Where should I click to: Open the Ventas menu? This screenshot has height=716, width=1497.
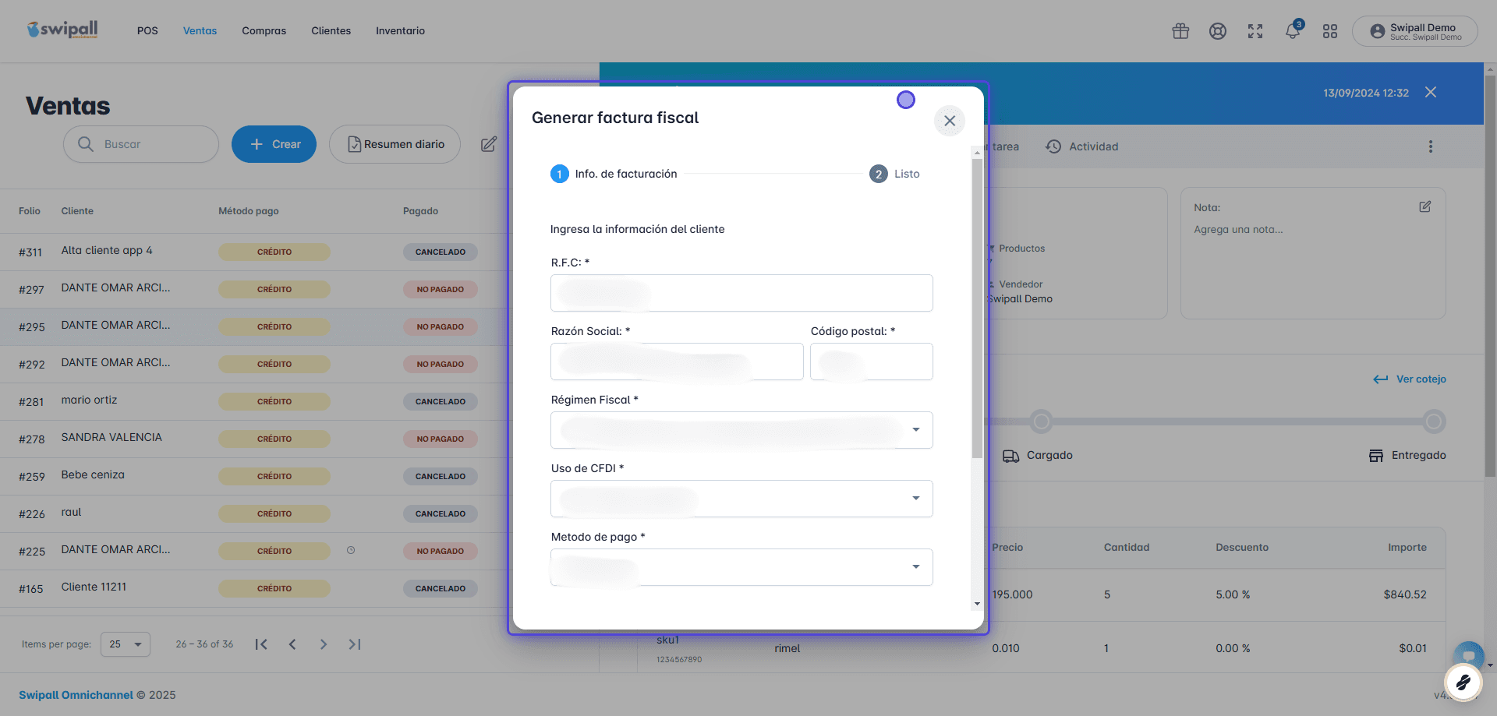click(x=200, y=31)
